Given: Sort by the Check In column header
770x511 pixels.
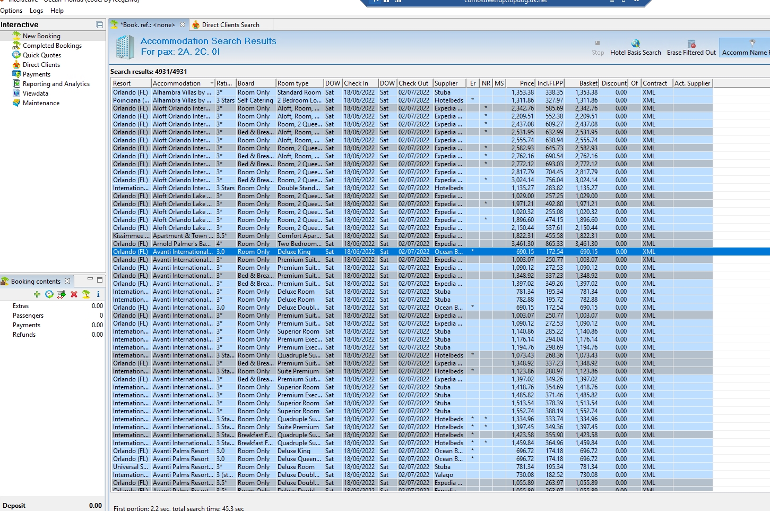Looking at the screenshot, I should point(360,83).
